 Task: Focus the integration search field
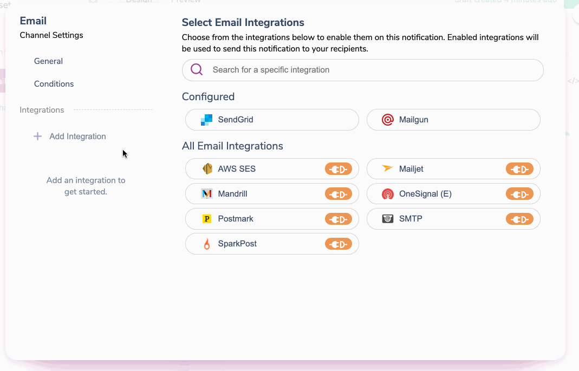pos(362,70)
